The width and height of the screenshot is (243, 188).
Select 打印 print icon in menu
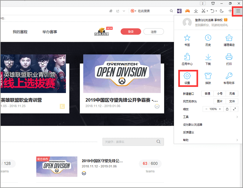229,59
